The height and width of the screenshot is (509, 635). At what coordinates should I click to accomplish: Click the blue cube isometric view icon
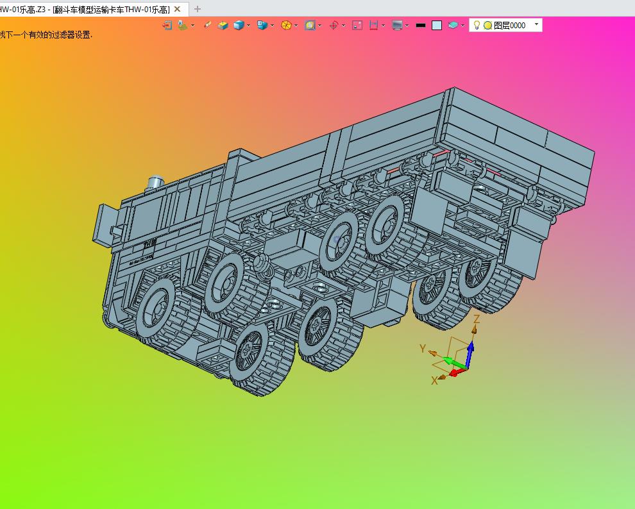tap(239, 26)
